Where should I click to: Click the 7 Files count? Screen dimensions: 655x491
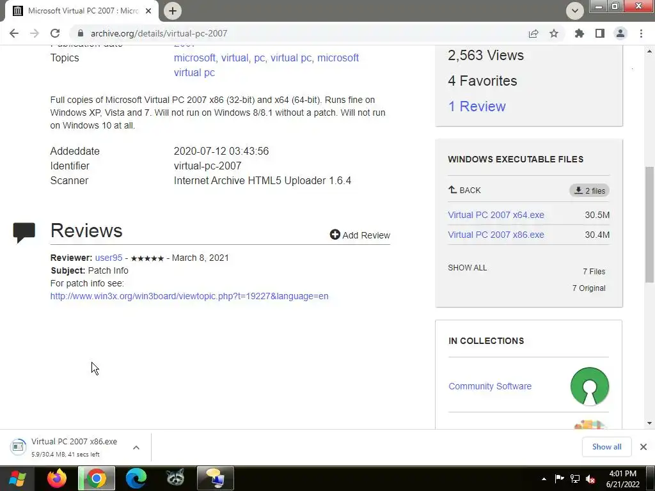[x=594, y=271]
